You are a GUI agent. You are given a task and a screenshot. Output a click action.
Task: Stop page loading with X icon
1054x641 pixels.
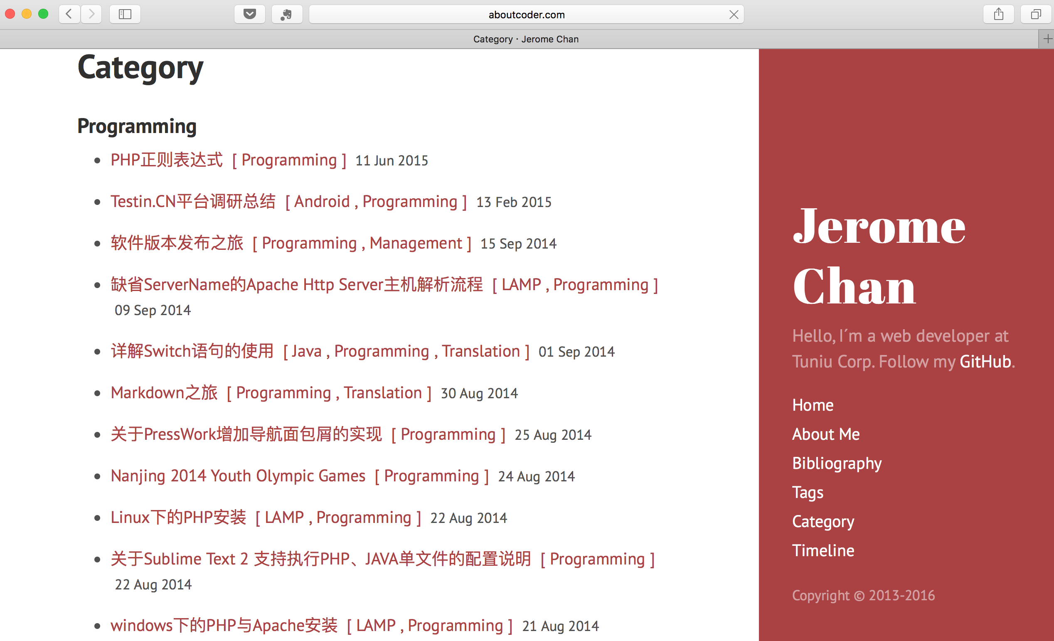click(734, 15)
